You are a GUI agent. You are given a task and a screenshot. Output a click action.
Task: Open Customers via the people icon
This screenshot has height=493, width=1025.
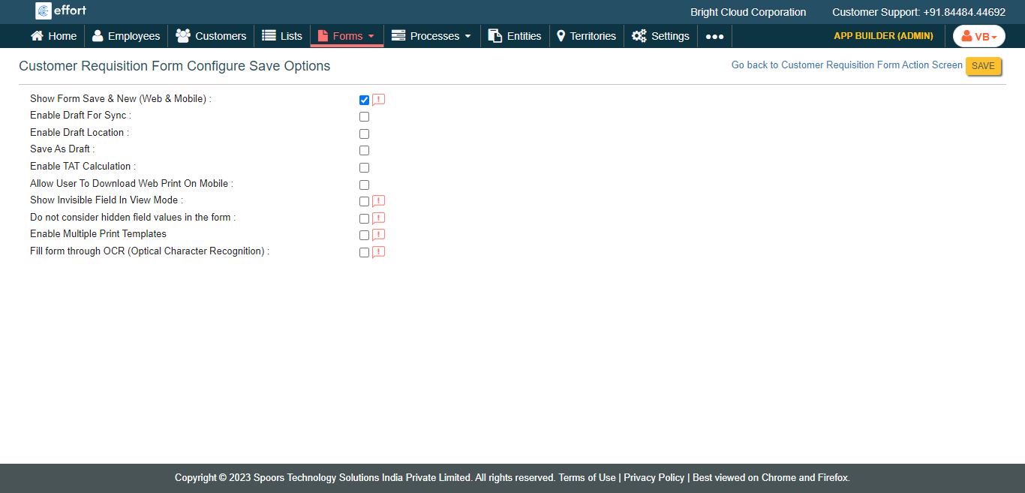(182, 36)
